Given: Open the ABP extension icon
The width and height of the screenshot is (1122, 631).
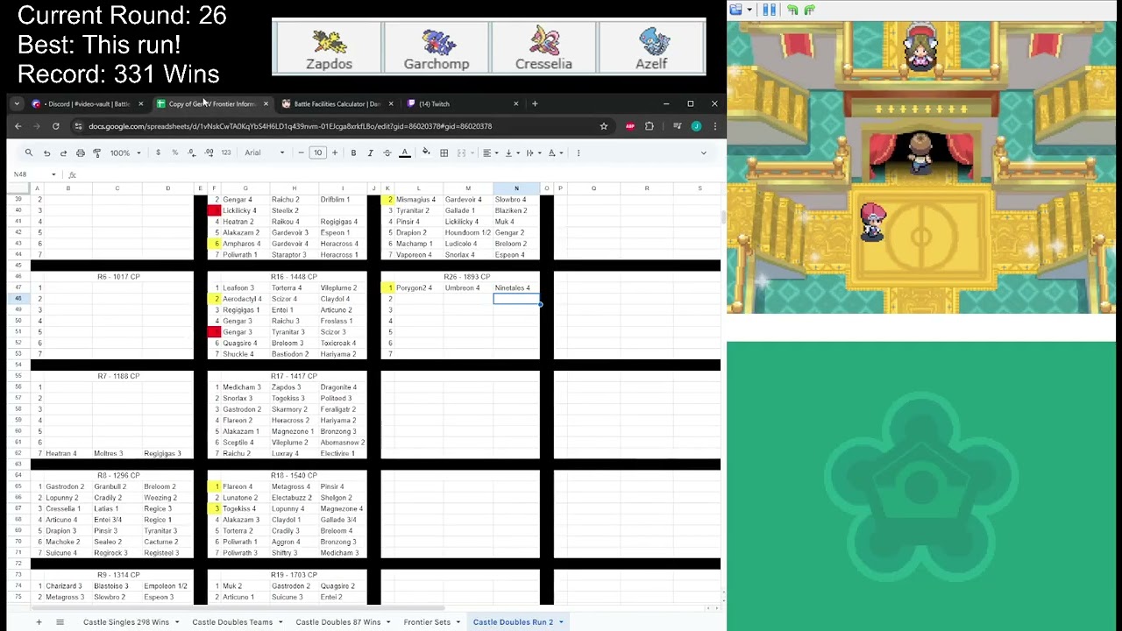Looking at the screenshot, I should click(x=629, y=126).
